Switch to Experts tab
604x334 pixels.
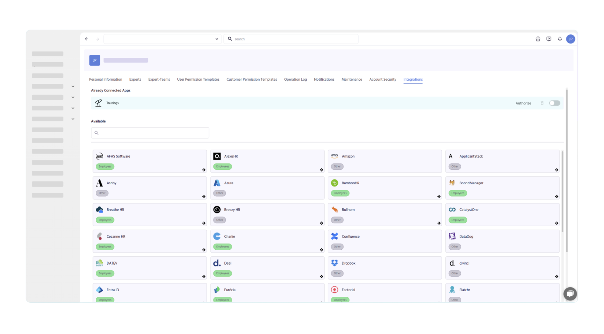coord(135,79)
